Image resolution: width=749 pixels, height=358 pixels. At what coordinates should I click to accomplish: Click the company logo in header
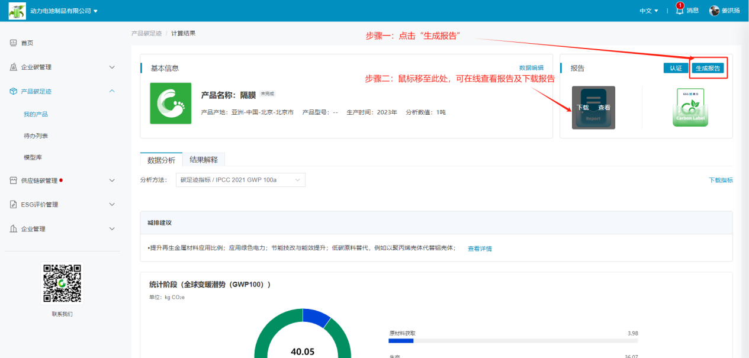[17, 11]
